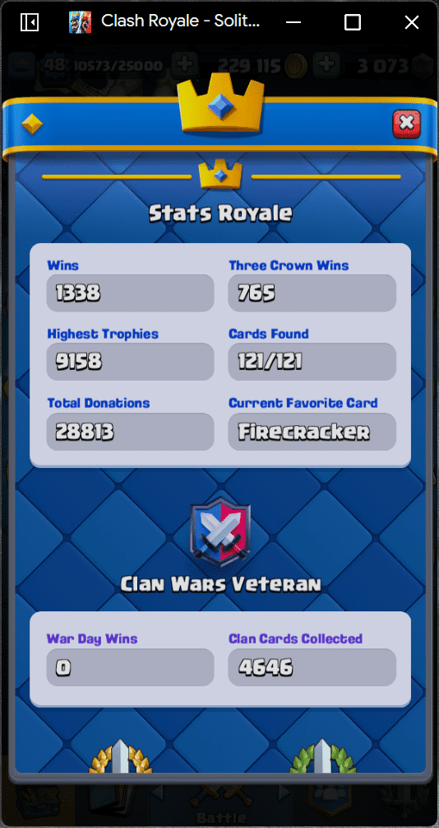Click the large gold crown at top
The width and height of the screenshot is (439, 828).
tap(221, 104)
